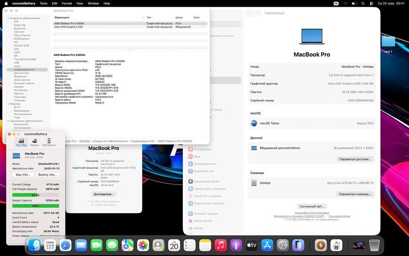409x256 pixels.
Task: Open the Mail app in the Dock
Action: click(x=81, y=245)
